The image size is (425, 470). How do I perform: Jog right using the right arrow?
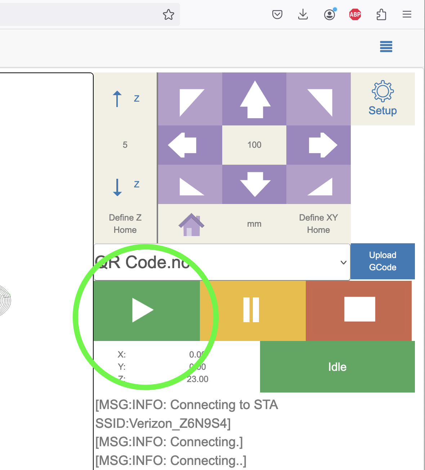pyautogui.click(x=318, y=145)
